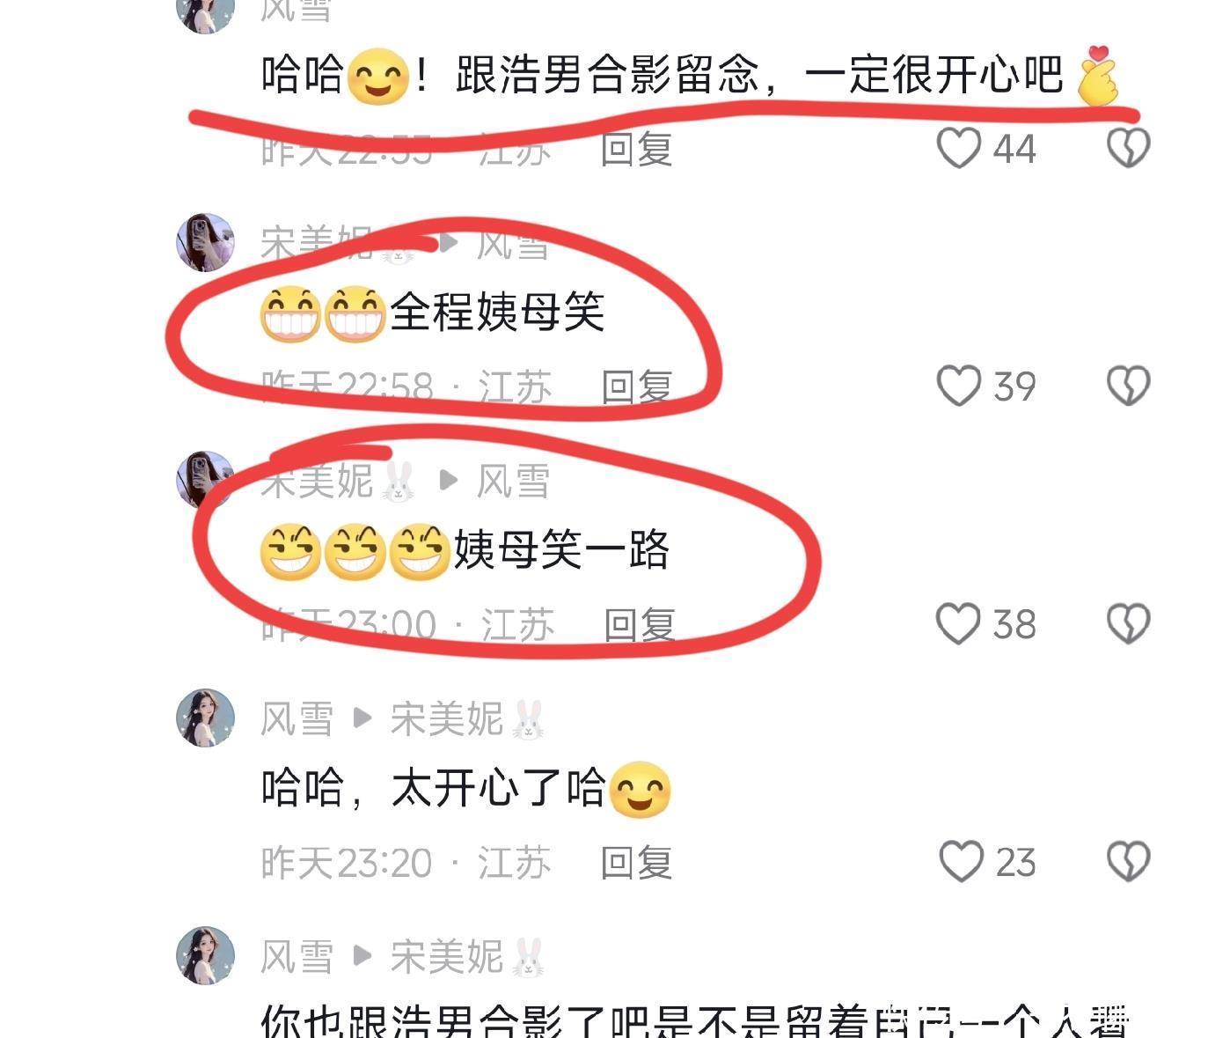Open 风雪 username above 哈哈，太开心了哈
The width and height of the screenshot is (1208, 1038).
[x=297, y=719]
